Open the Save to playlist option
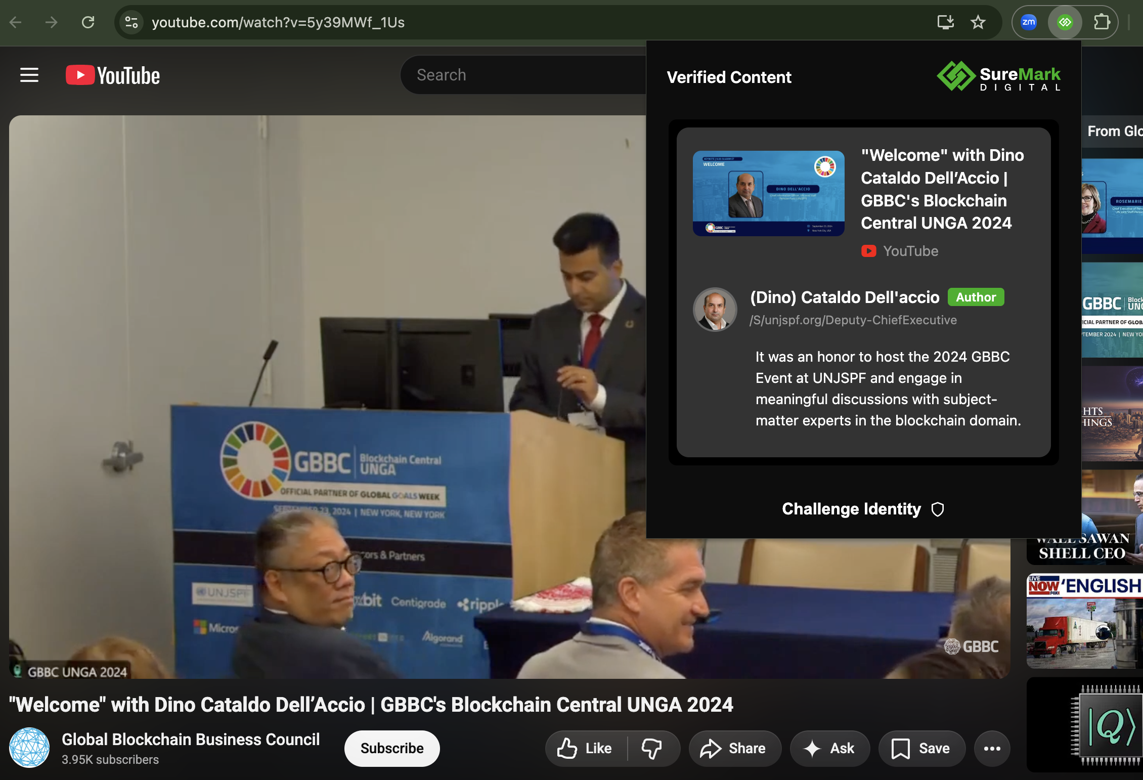1143x780 pixels. point(921,748)
